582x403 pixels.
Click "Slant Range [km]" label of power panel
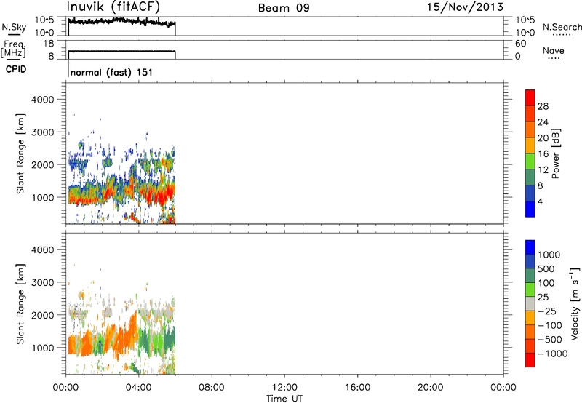click(x=20, y=153)
